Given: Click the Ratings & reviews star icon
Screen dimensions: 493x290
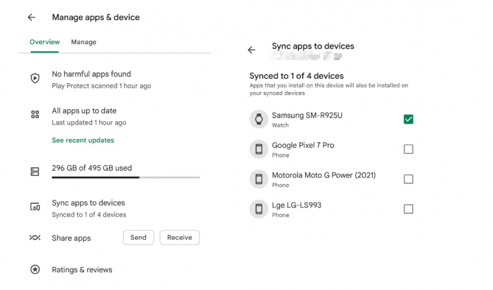Looking at the screenshot, I should 35,270.
